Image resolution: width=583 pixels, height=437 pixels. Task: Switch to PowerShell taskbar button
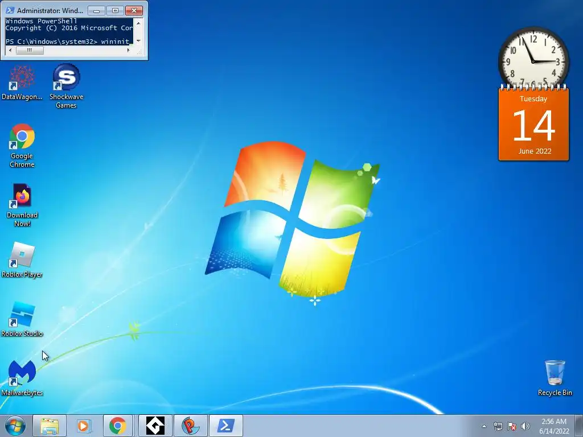point(225,426)
